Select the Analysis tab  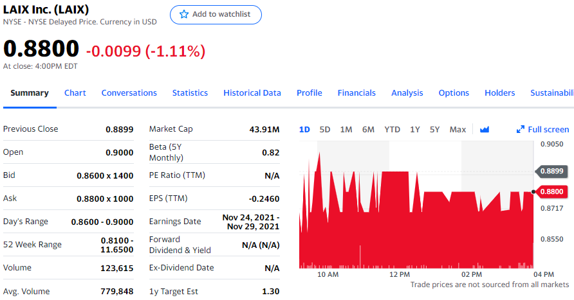407,93
